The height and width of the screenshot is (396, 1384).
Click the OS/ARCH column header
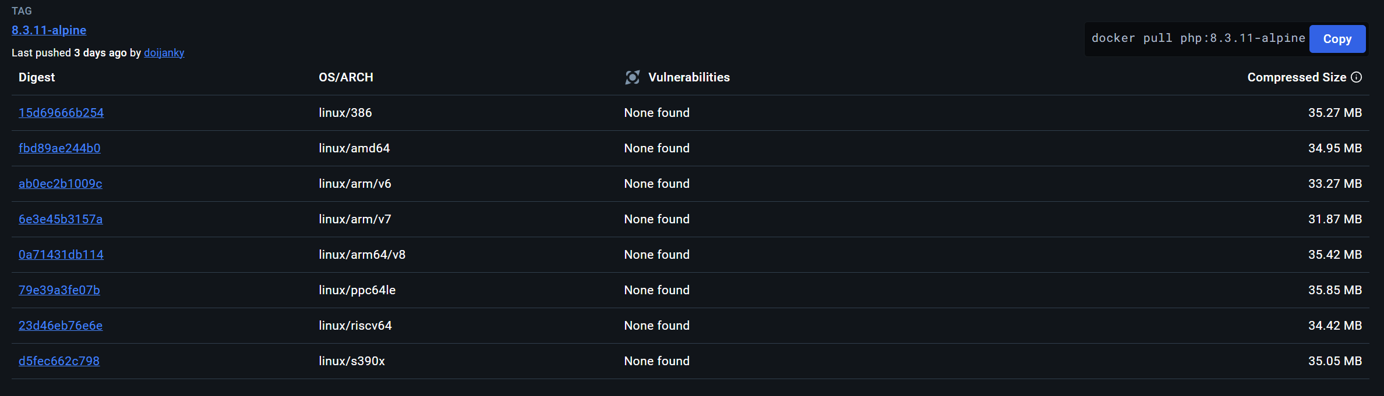[x=346, y=77]
